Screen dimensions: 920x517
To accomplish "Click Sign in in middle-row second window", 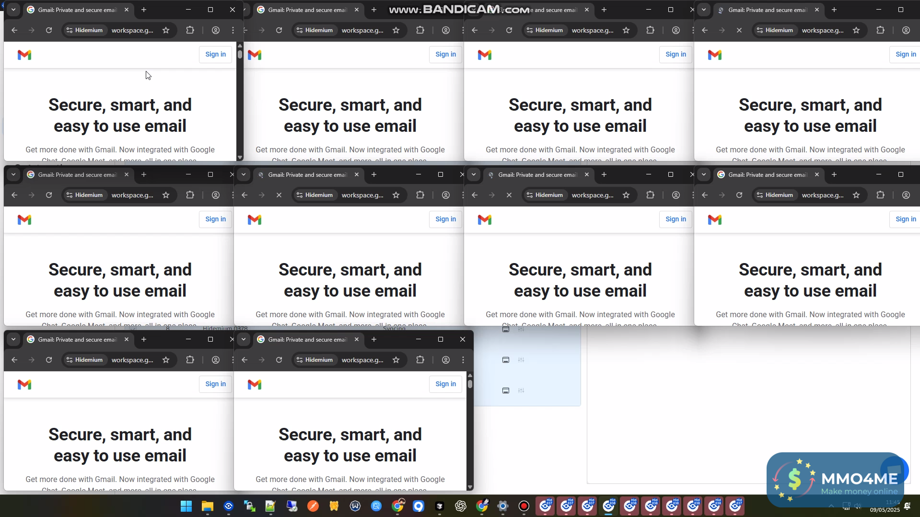I will 446,219.
